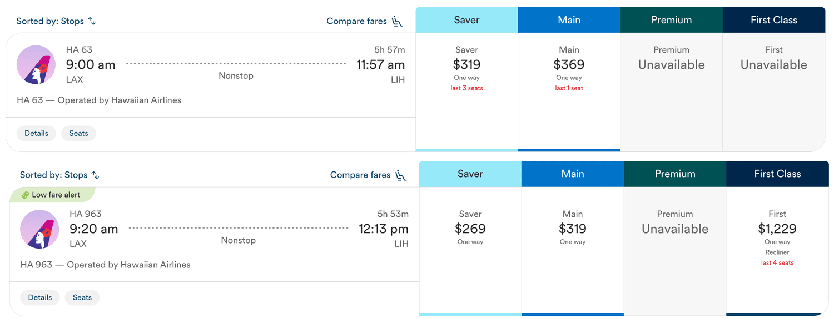Screen dimensions: 834x319
Task: Pick the $1,229 First fare on HA 963
Action: (x=777, y=251)
